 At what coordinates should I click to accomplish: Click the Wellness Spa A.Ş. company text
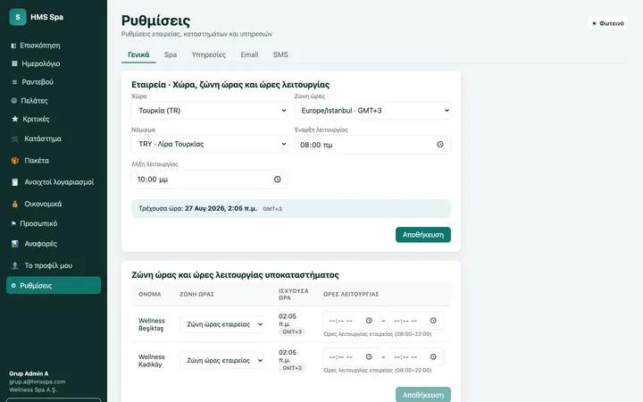point(33,389)
